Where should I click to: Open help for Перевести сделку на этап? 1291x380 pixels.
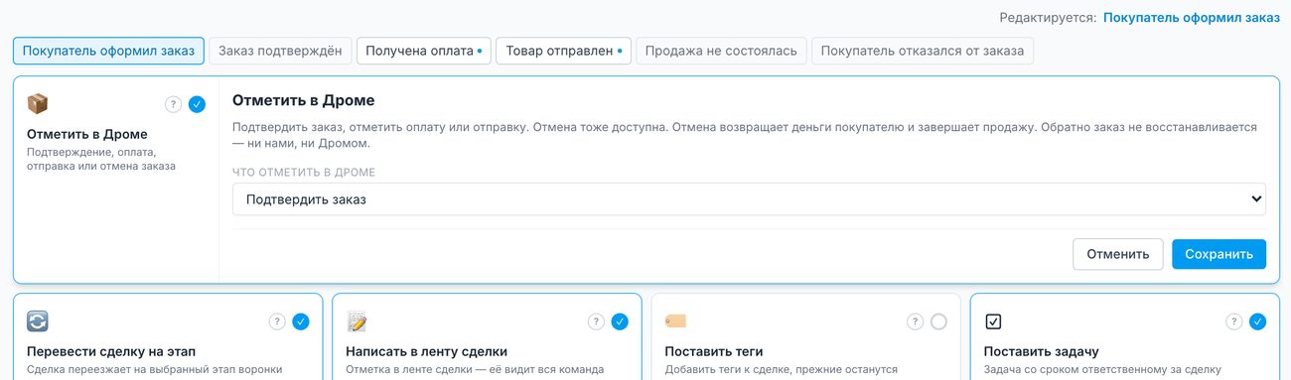point(277,321)
